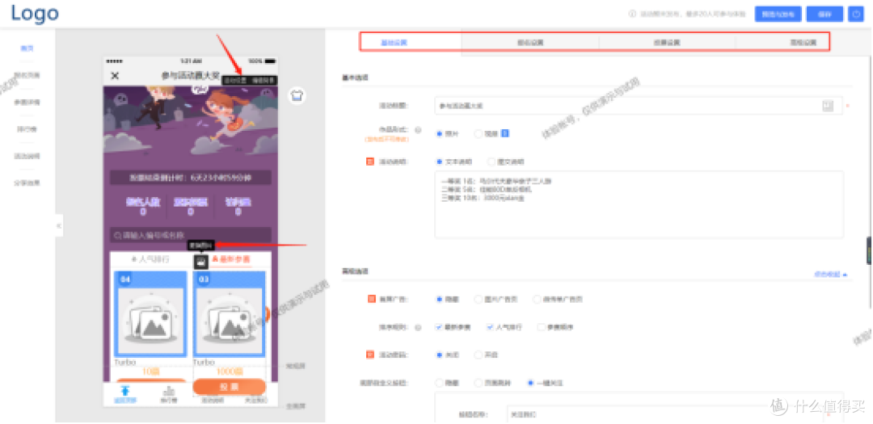Screen dimensions: 873x424
Task: Set bottom custom button to Hidden
Action: (x=440, y=383)
